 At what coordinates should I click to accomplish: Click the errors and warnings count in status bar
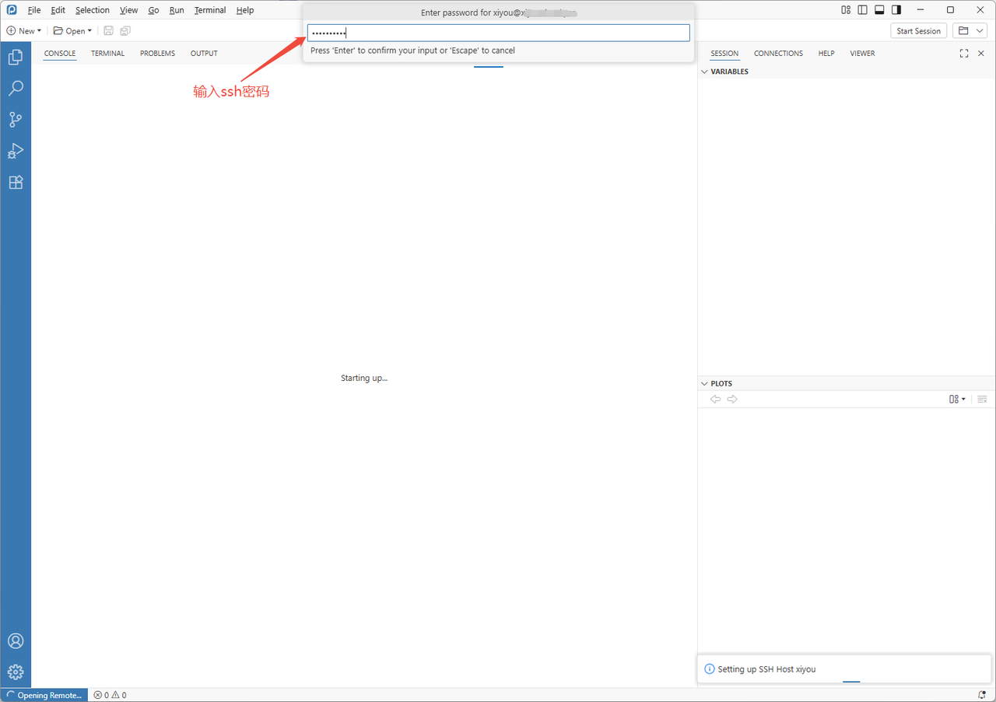[x=110, y=694]
